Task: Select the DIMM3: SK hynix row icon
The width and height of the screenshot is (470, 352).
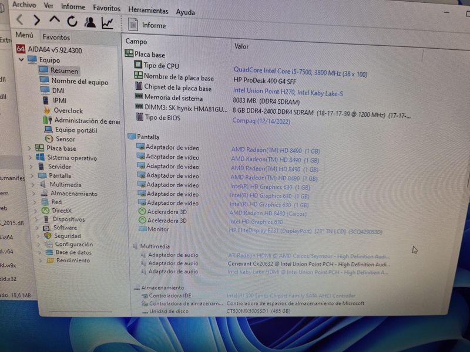Action: click(x=139, y=106)
